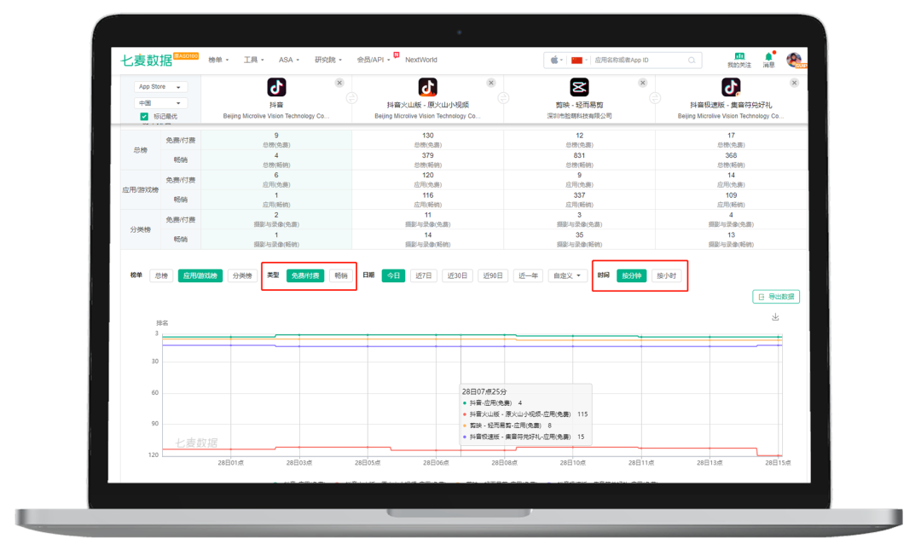This screenshot has width=921, height=550.
Task: Click the 抖音 app icon
Action: click(x=276, y=87)
